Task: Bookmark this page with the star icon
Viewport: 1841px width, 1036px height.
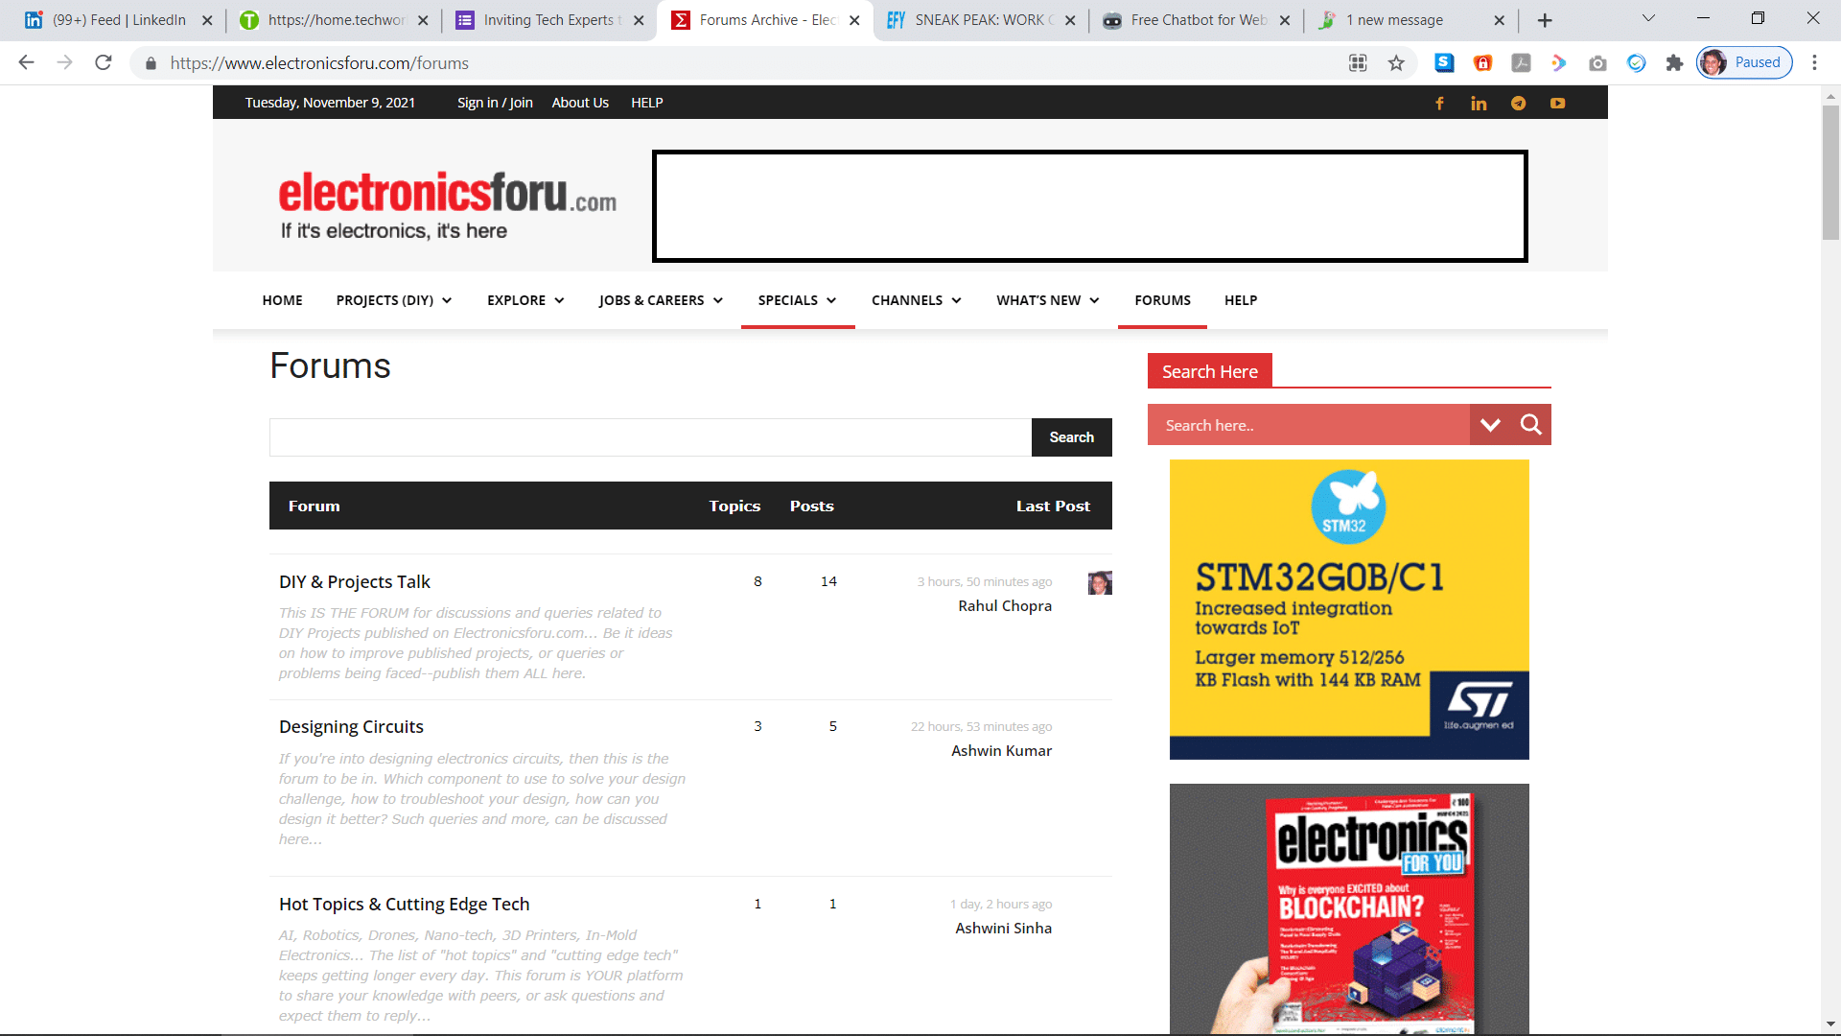Action: [x=1396, y=63]
